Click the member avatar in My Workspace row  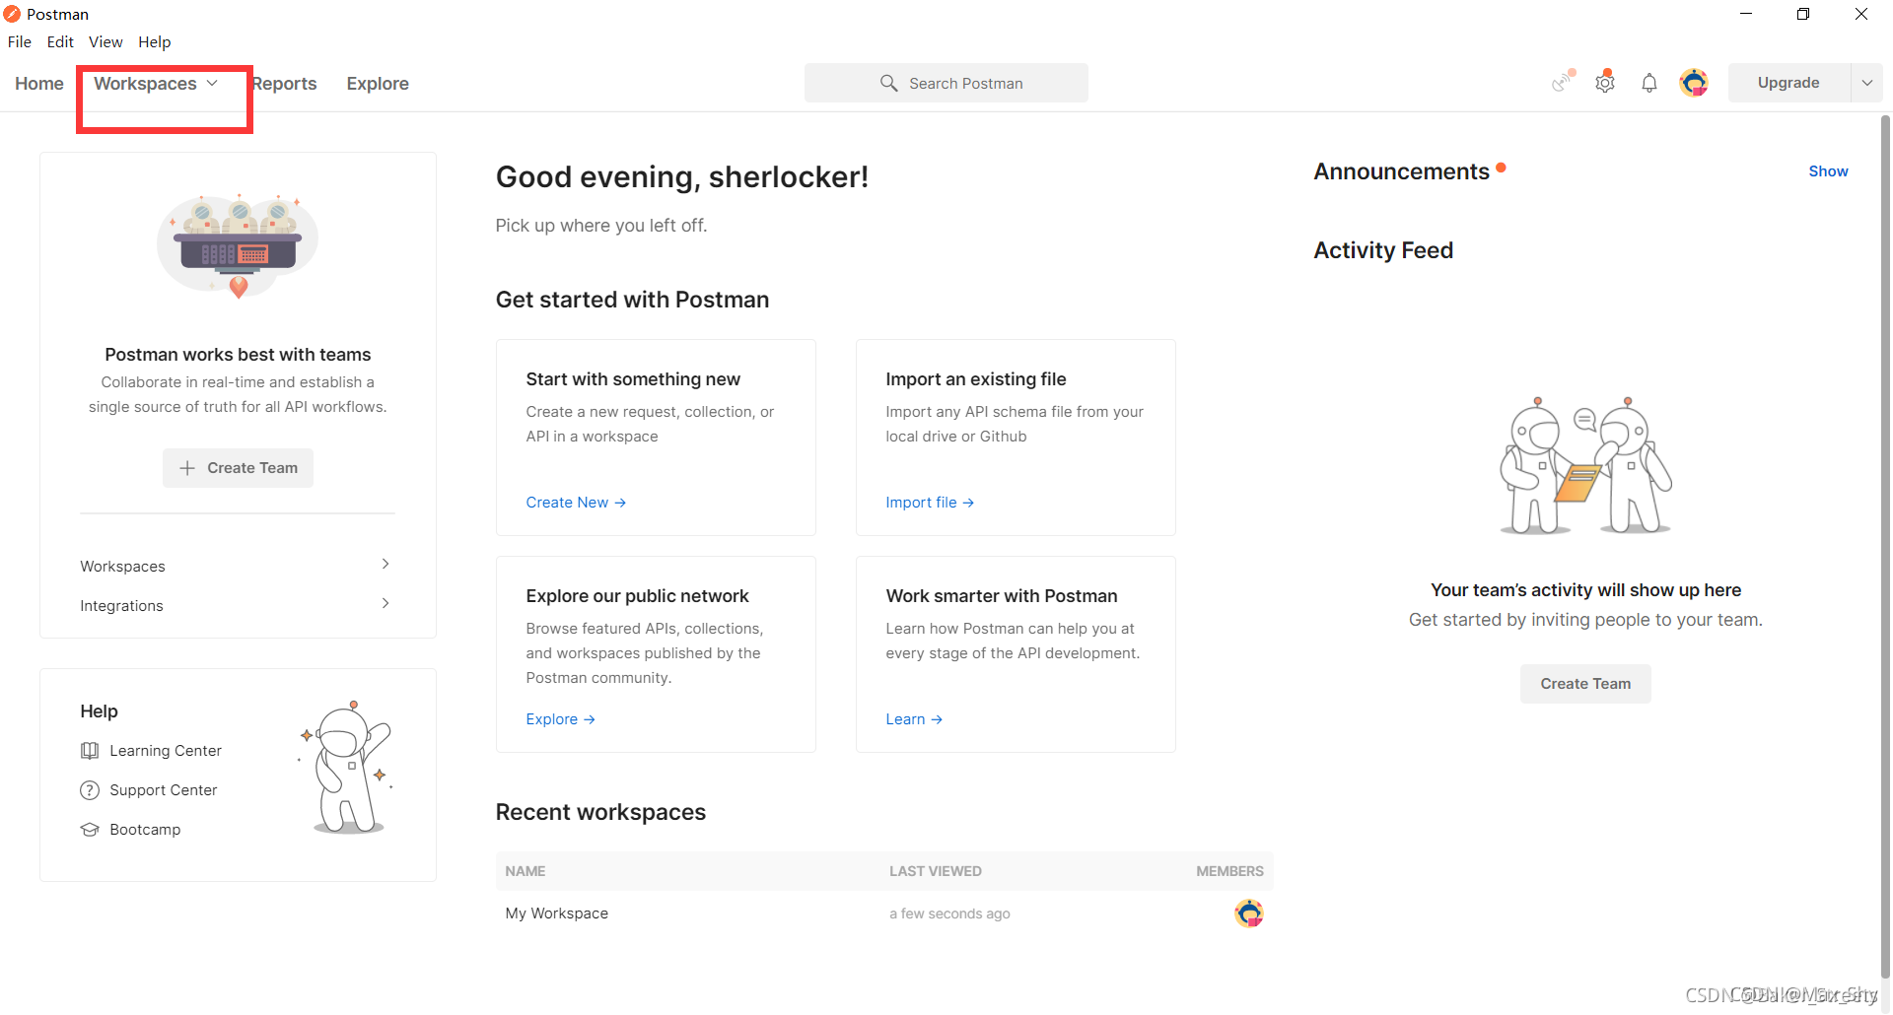pyautogui.click(x=1248, y=913)
